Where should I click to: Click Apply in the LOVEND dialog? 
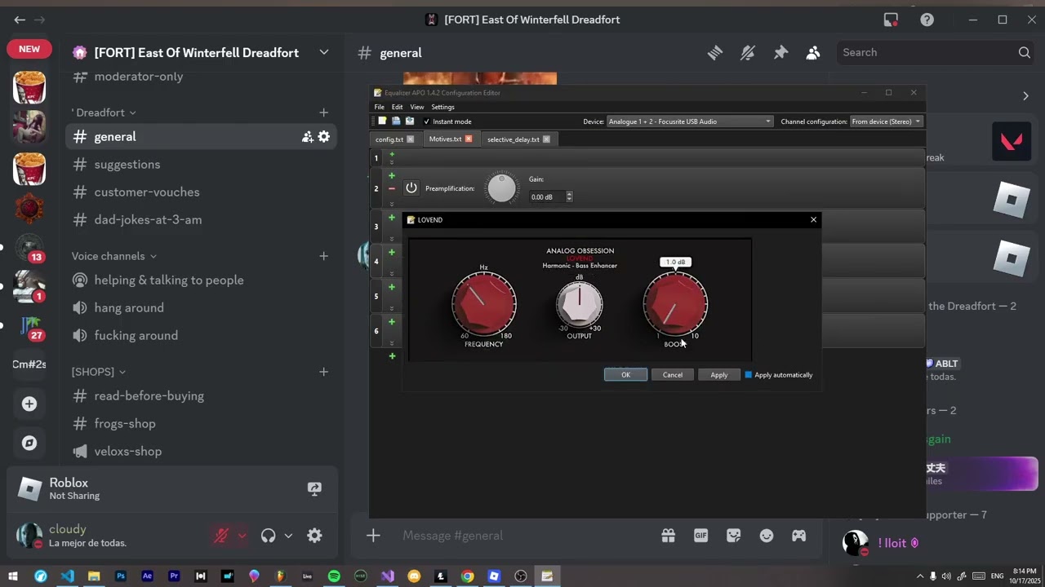coord(719,375)
